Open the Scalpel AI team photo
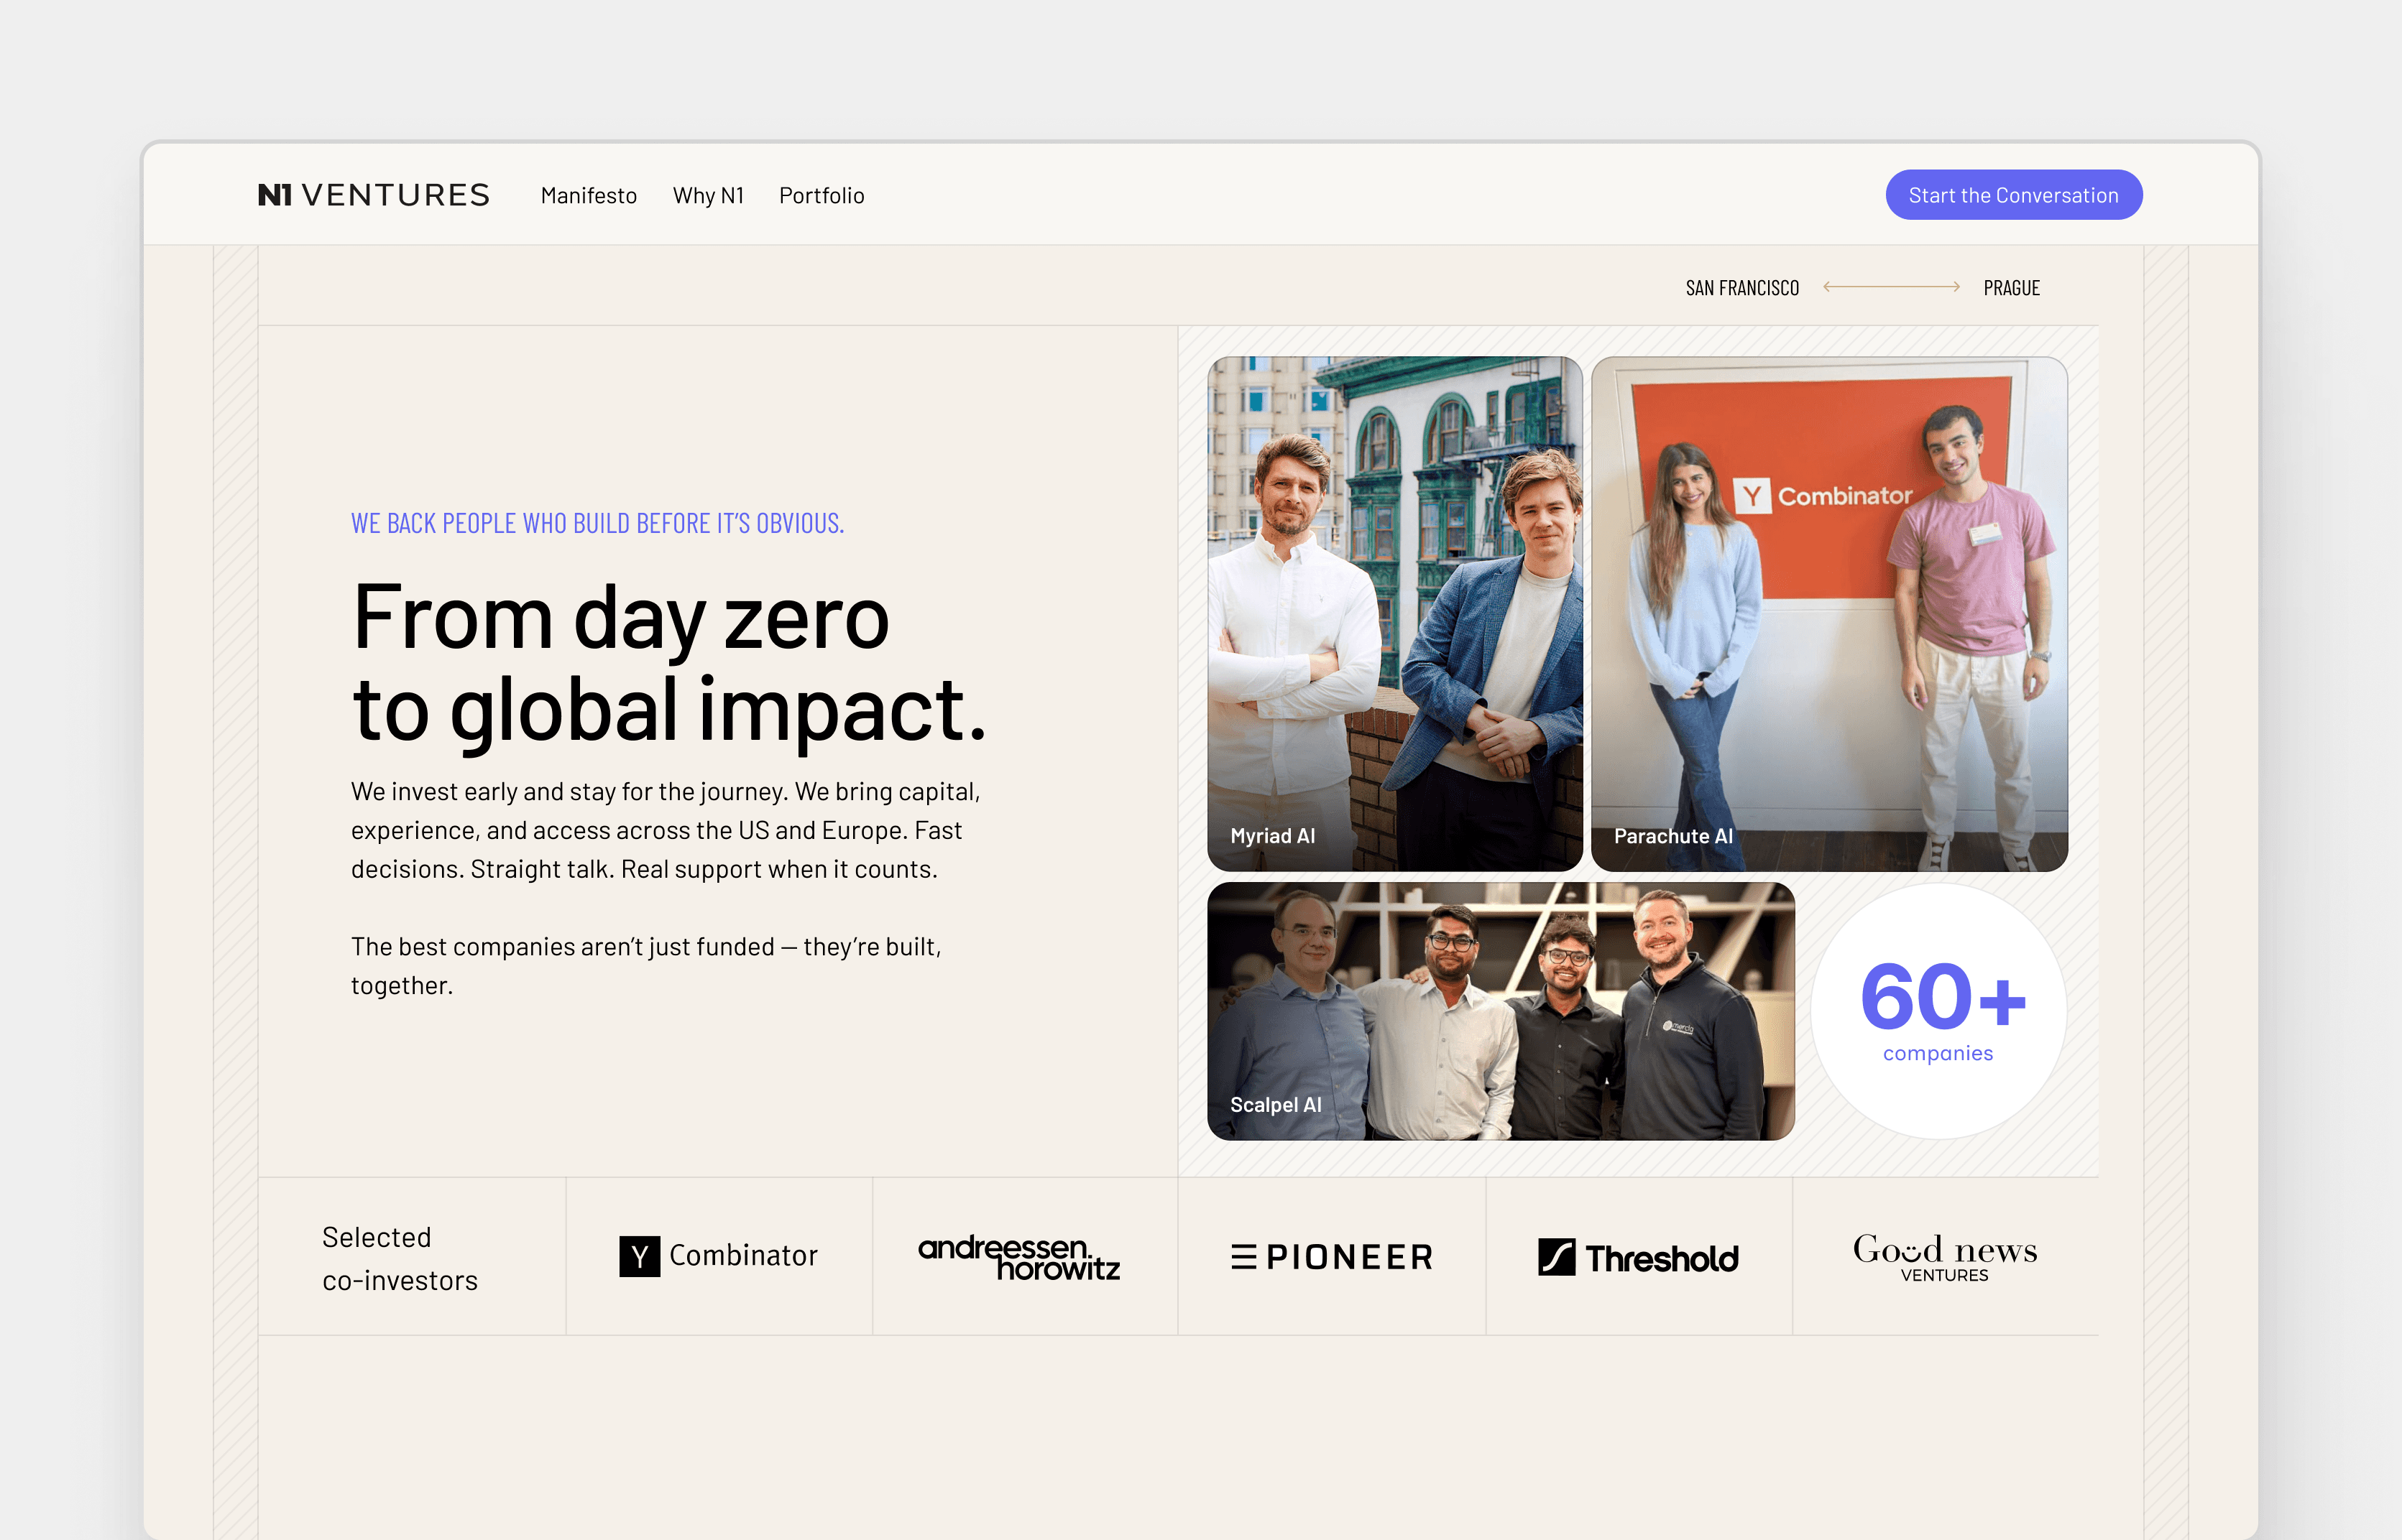Screen dimensions: 2402x1540 (1501, 1011)
